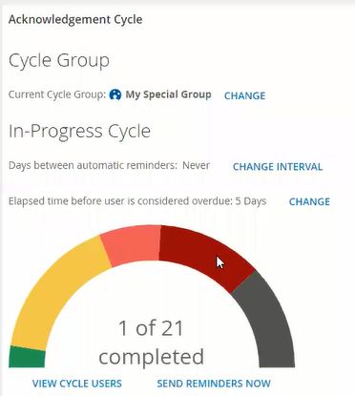This screenshot has height=396, width=355.
Task: Click the In-Progress Cycle heading
Action: click(79, 131)
